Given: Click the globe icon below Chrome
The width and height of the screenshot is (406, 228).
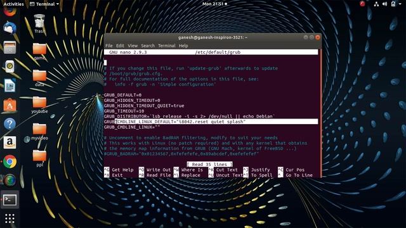Looking at the screenshot, I should [10, 180].
